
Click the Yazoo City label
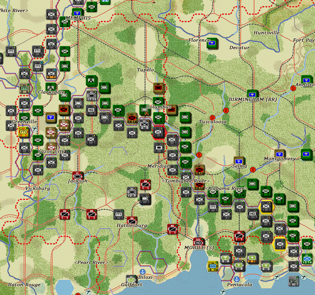(51, 151)
